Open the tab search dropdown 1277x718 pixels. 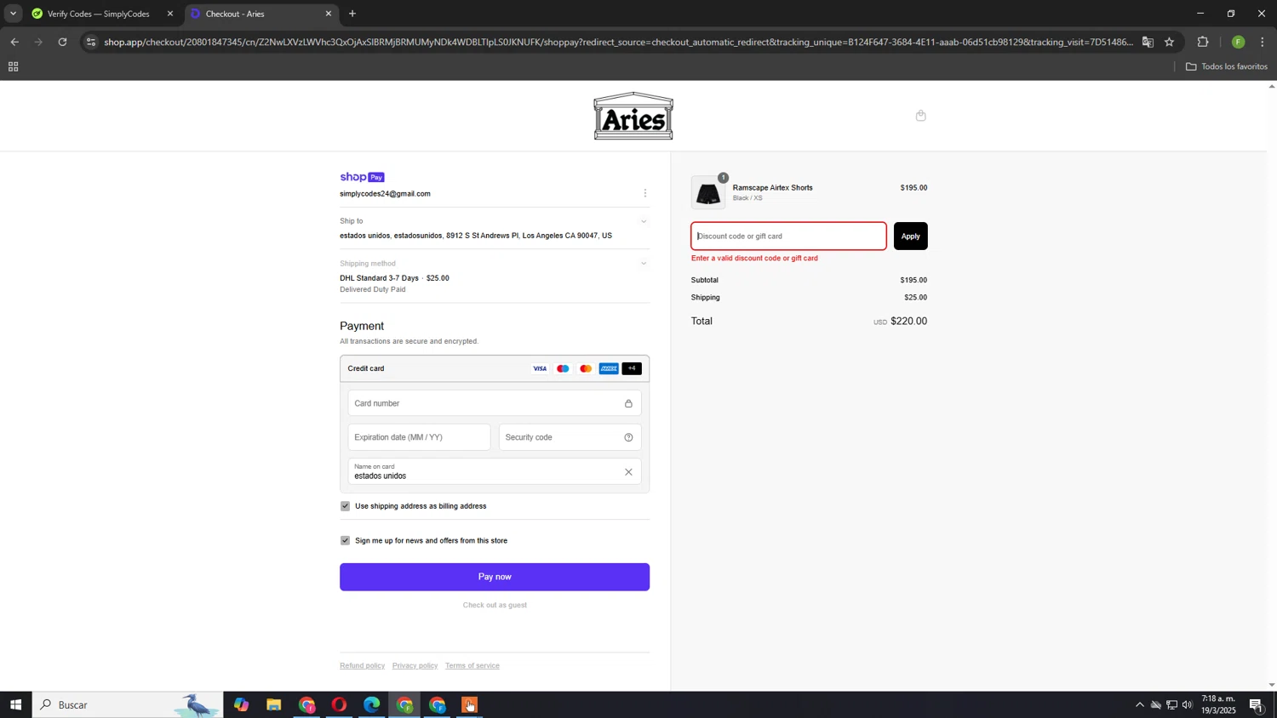point(13,14)
